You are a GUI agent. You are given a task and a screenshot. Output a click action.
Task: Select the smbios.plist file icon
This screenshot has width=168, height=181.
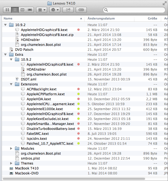pos(17,158)
